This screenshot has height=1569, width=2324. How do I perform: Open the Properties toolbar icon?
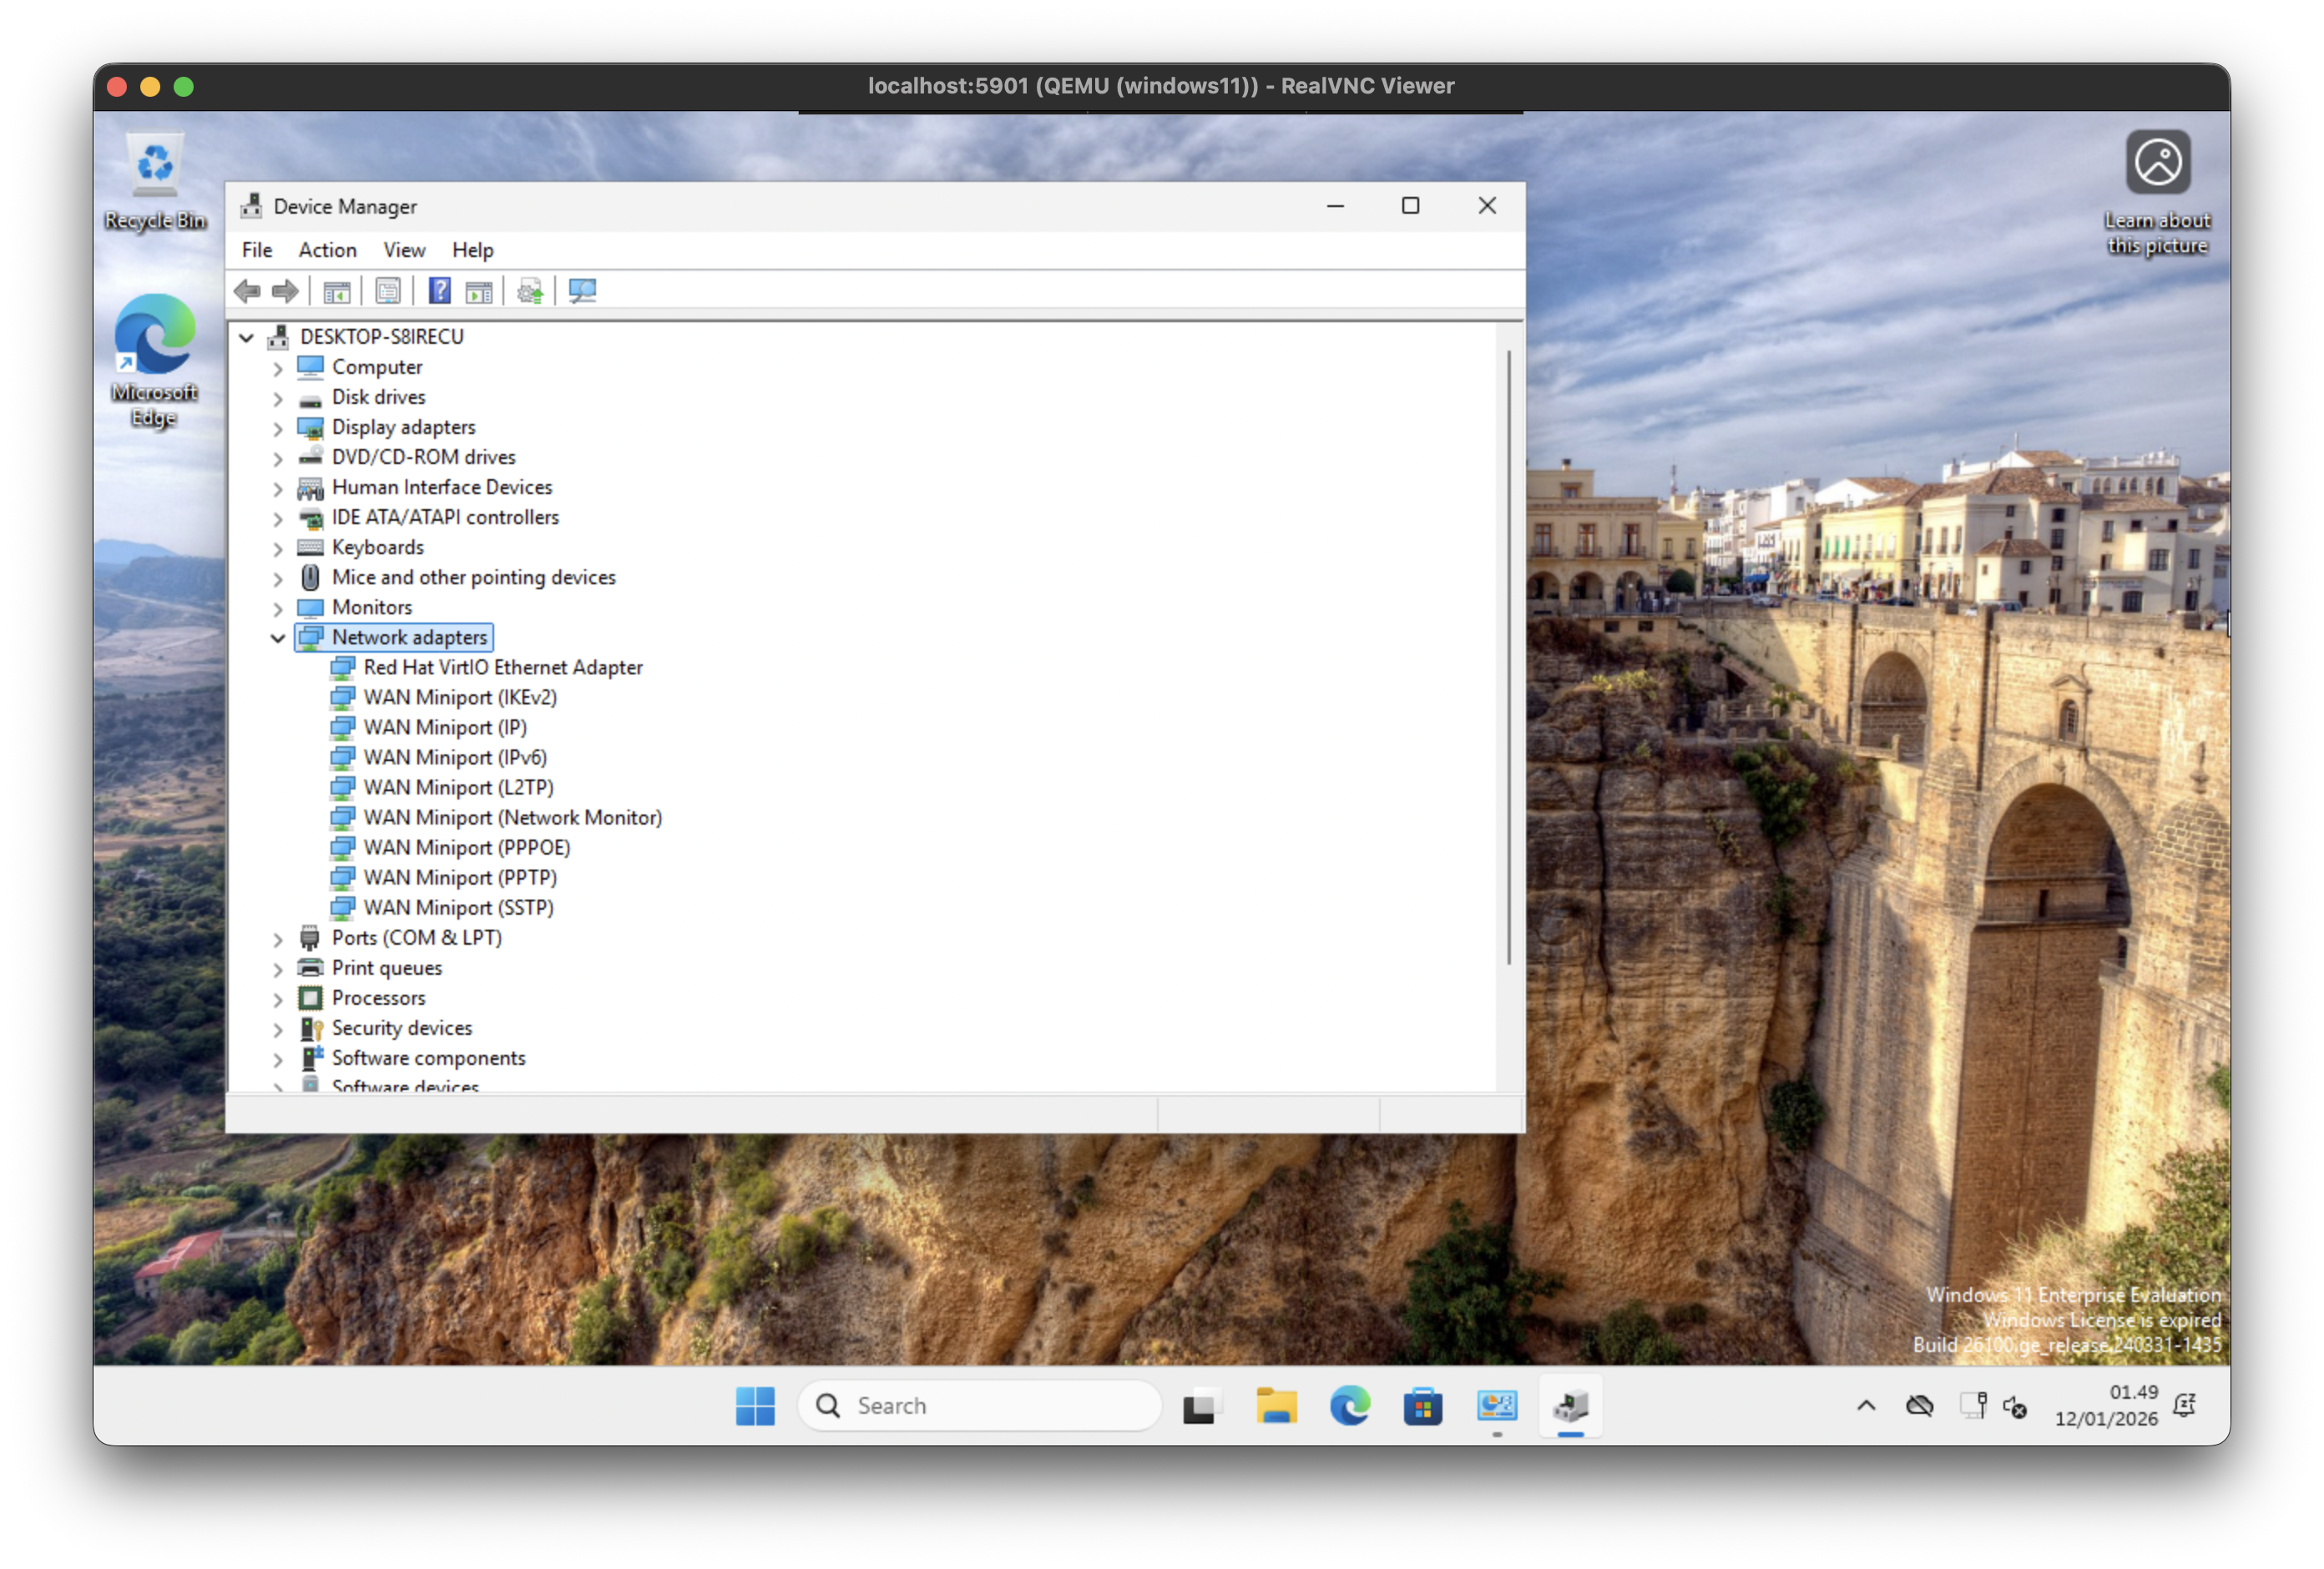click(388, 291)
